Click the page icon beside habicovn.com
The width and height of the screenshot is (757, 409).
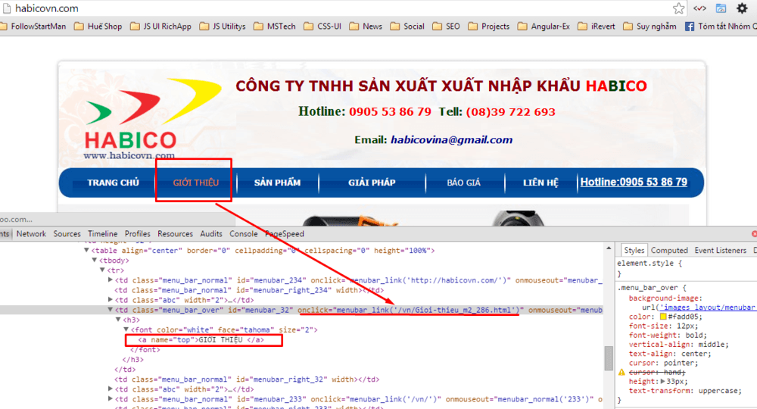click(x=7, y=8)
